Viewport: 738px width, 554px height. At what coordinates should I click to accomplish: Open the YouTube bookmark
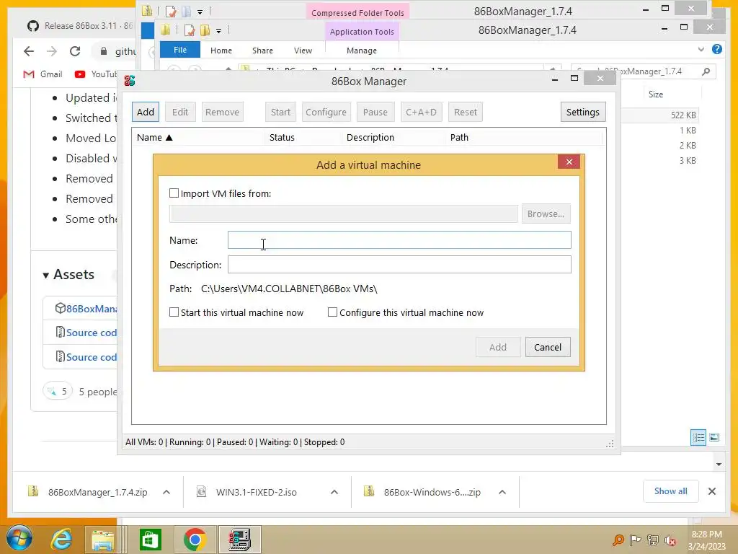click(96, 74)
